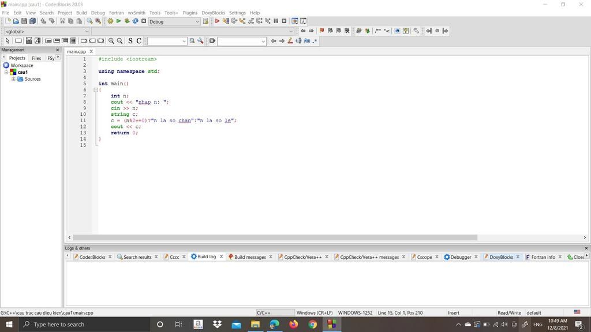The width and height of the screenshot is (591, 332).
Task: Open Replace toolbar icon
Action: [x=98, y=21]
